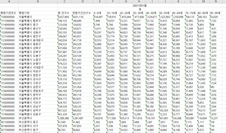Click the '서울특별시 영등포구' cell

tap(38, 91)
